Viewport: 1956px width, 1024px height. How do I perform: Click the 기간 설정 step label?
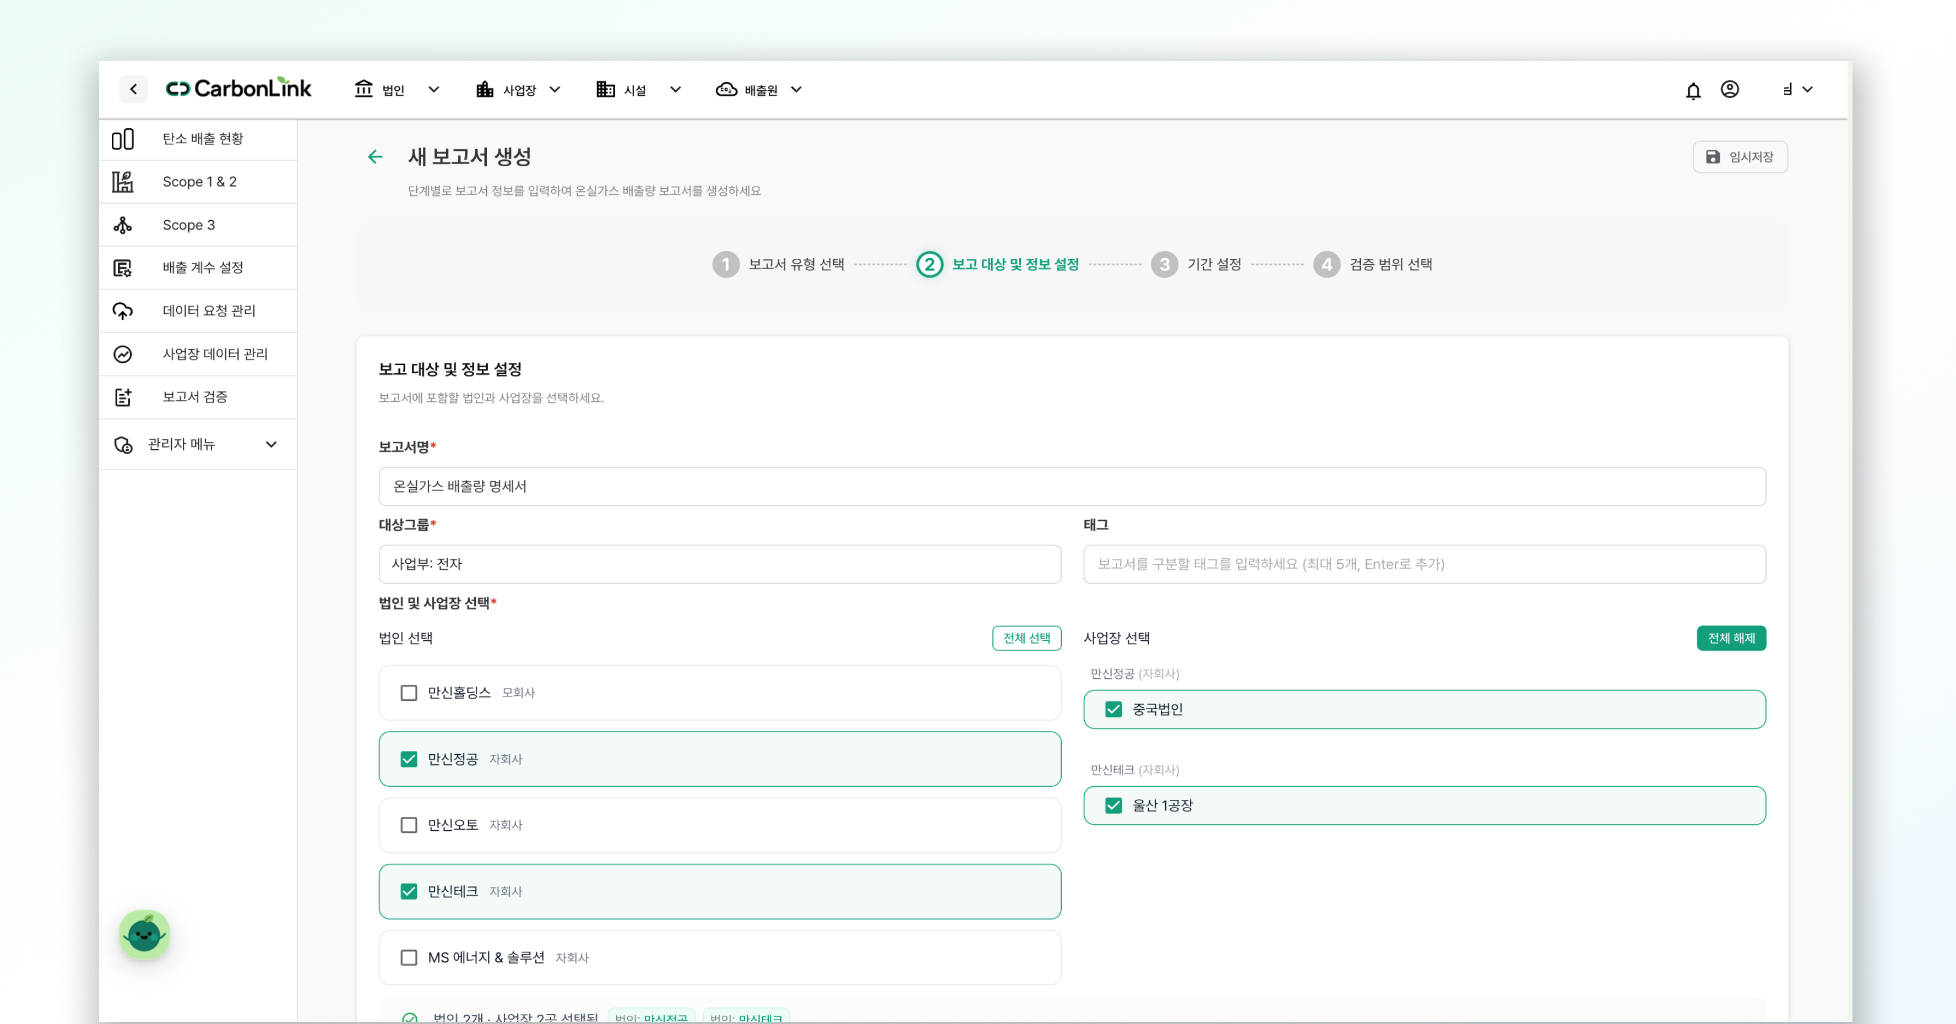(x=1214, y=264)
